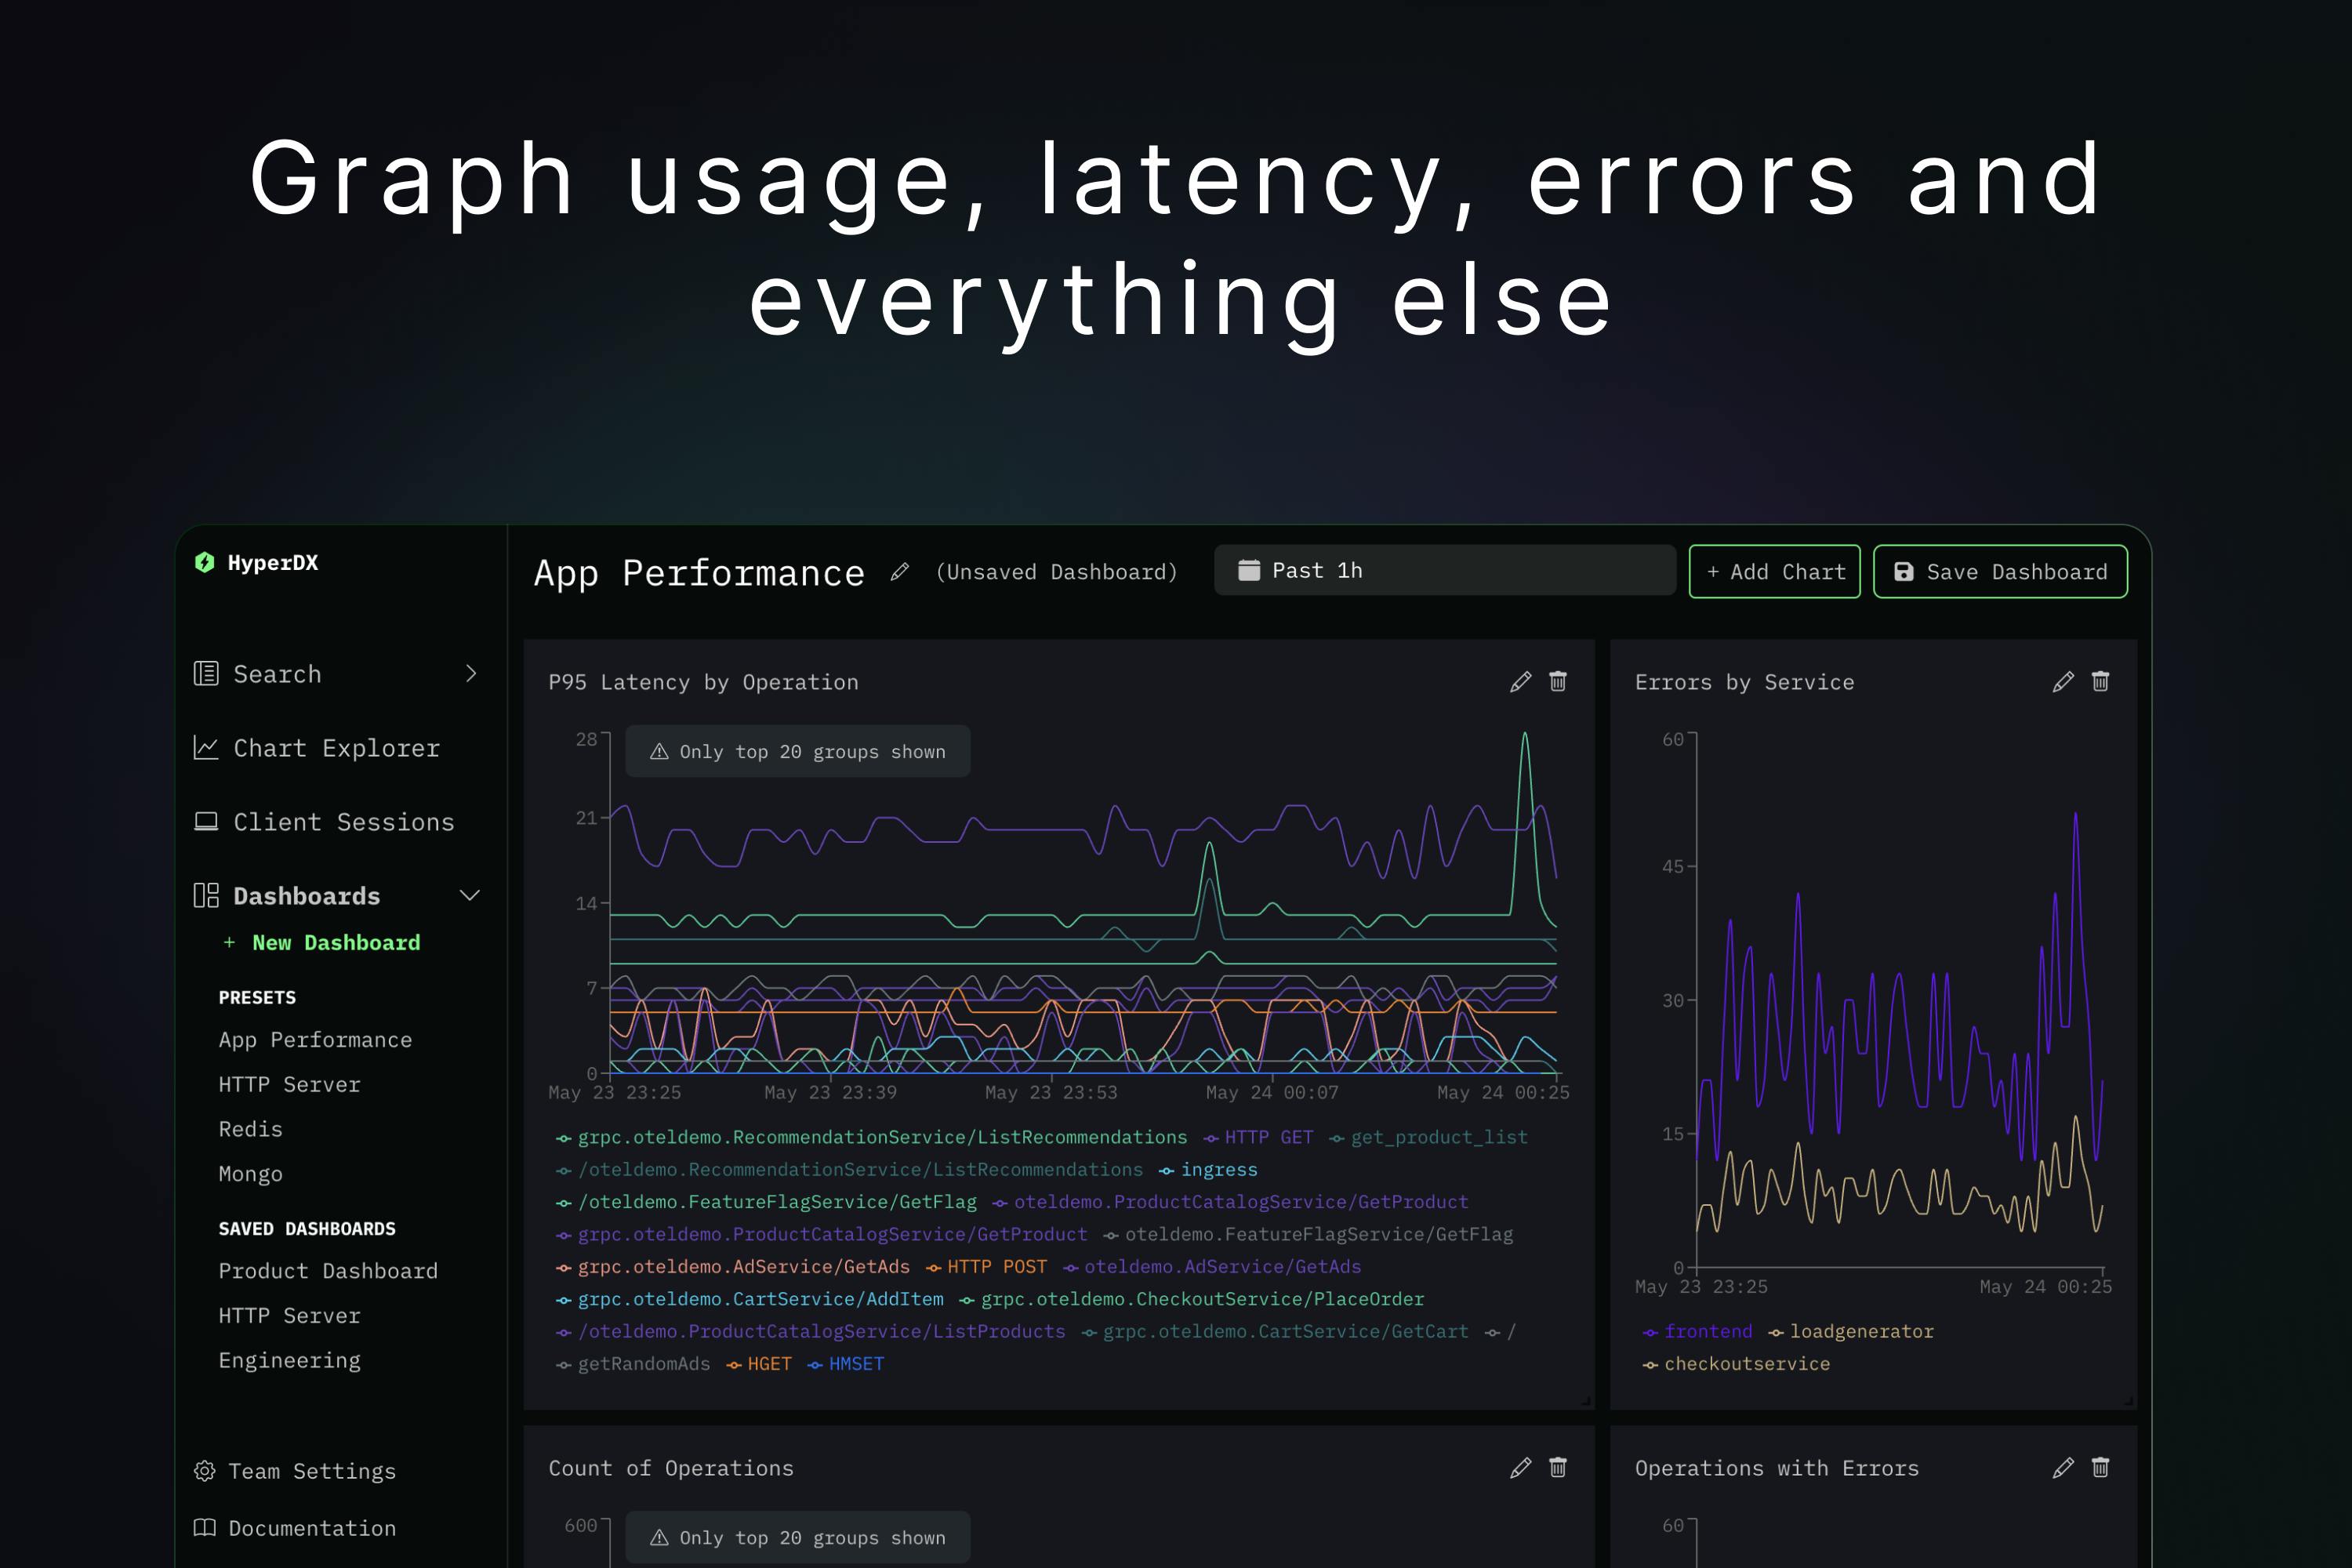
Task: Click the save disk icon on Save Dashboard
Action: (1904, 572)
